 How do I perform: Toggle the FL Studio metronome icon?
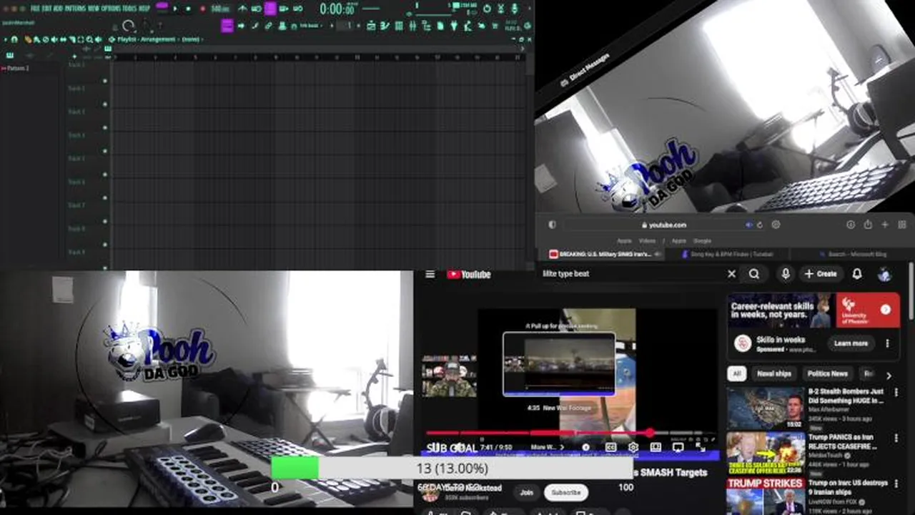[243, 8]
